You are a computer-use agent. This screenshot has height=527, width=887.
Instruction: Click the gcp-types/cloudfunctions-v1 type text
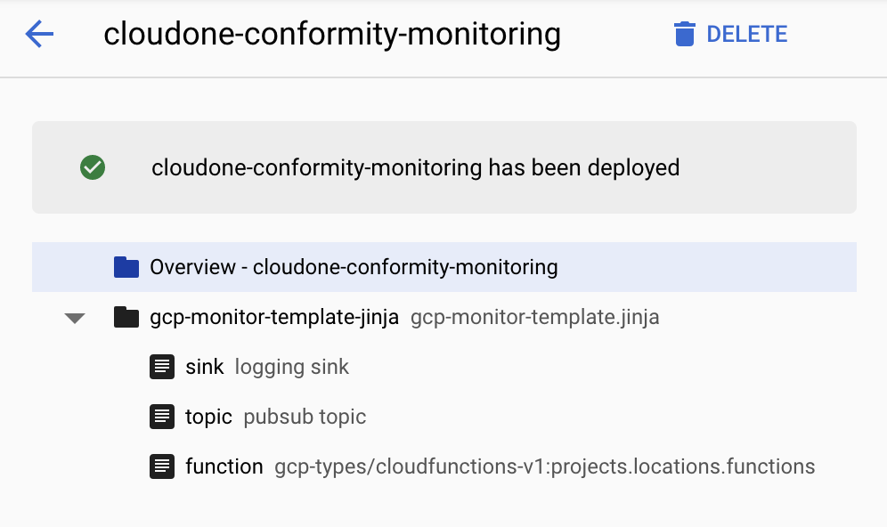tap(544, 466)
